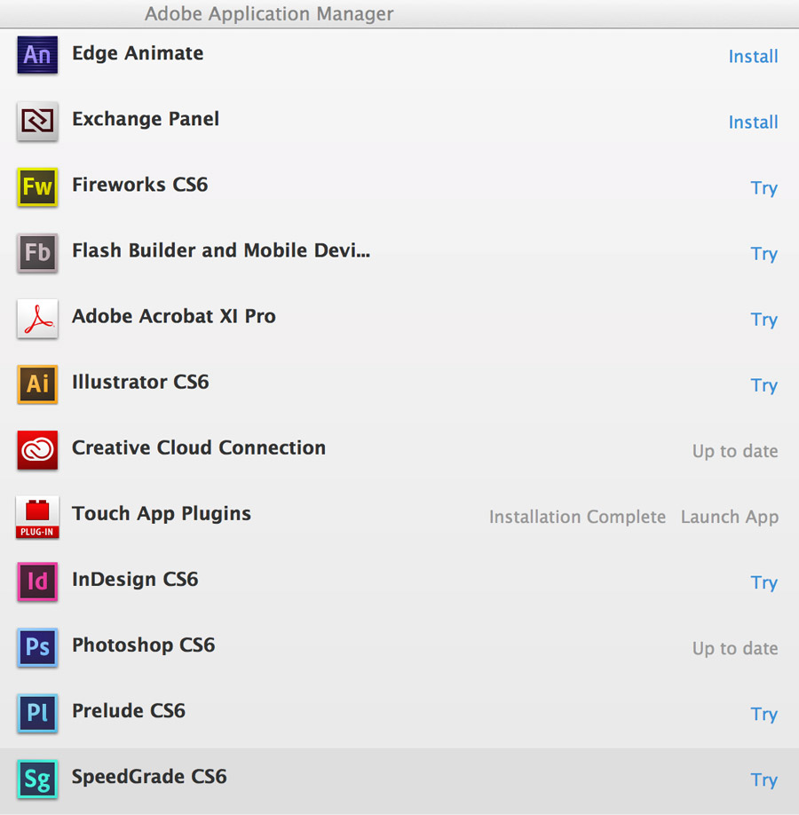Click the Fireworks CS6 name
The image size is (799, 815).
coord(140,185)
